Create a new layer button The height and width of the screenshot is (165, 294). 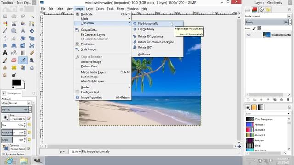click(248, 100)
